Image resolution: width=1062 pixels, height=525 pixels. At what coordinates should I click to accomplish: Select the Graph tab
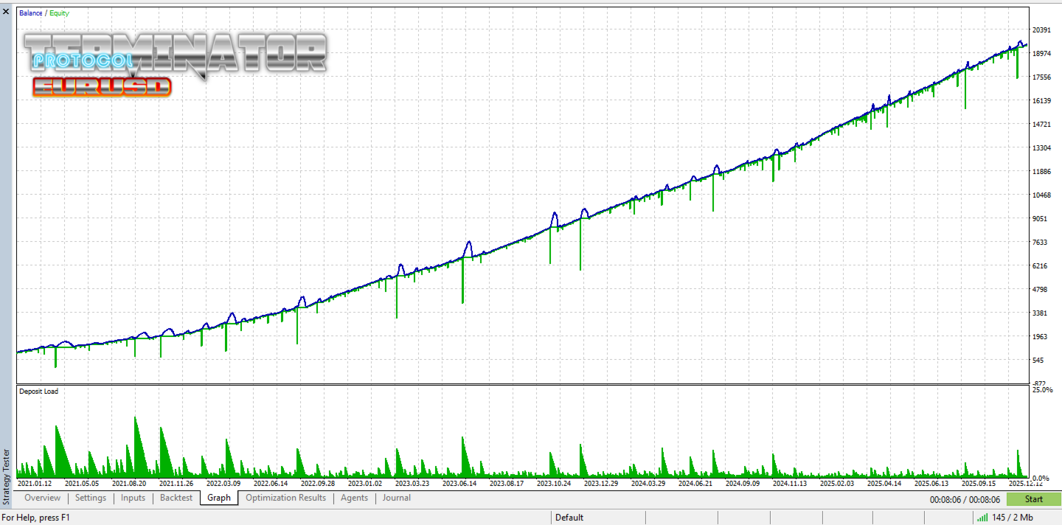coord(219,498)
